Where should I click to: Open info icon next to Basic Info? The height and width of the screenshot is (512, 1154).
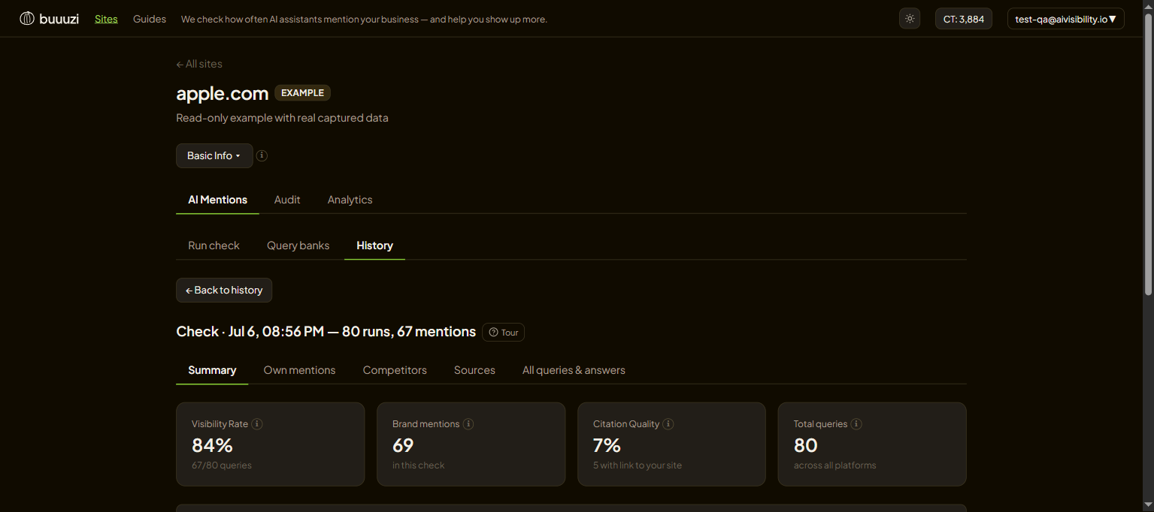click(262, 155)
